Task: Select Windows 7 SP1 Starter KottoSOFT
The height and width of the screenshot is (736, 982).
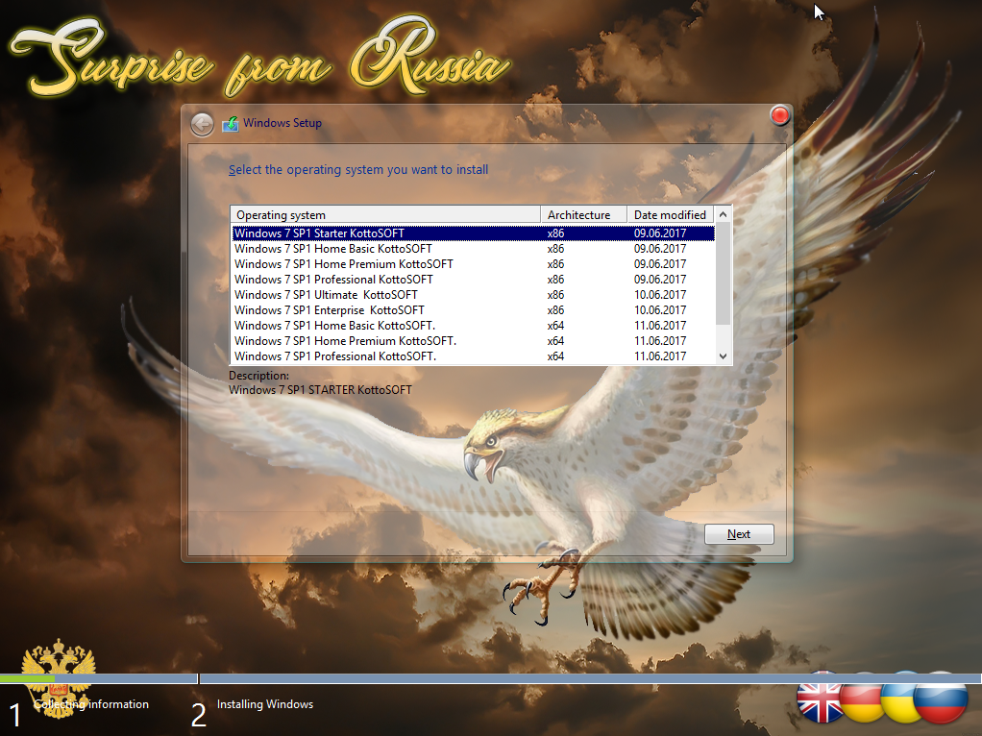Action: click(474, 233)
